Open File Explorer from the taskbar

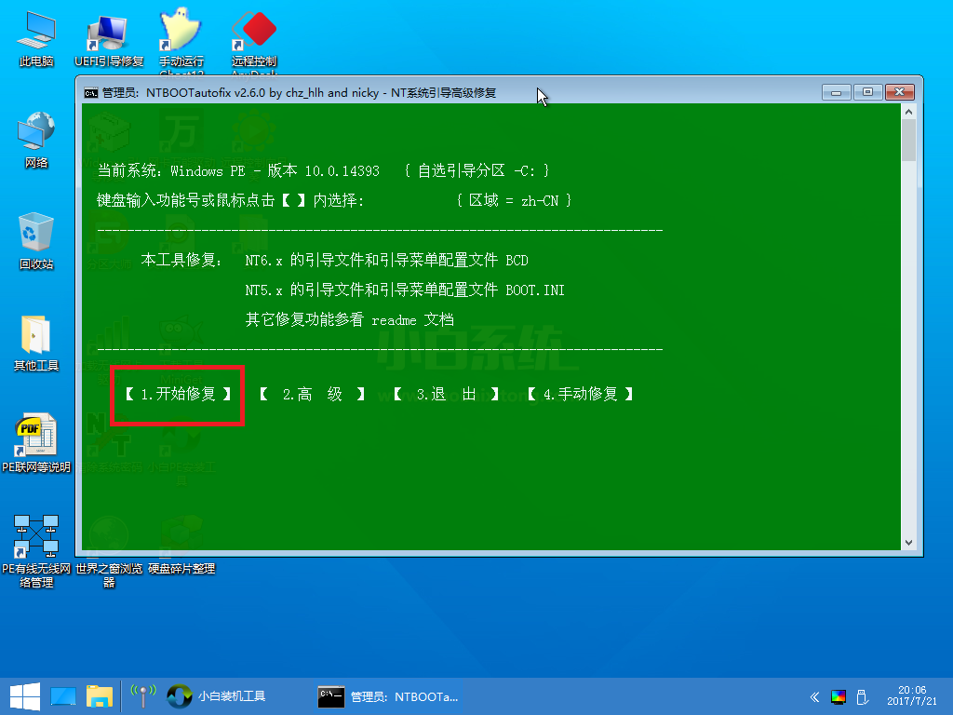(99, 696)
